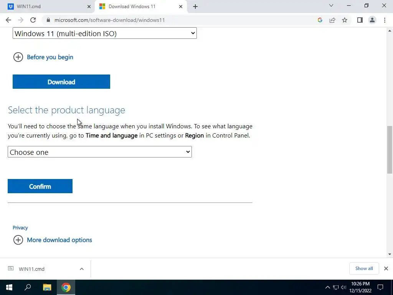Click the Chrome taskbar icon
393x295 pixels.
click(x=66, y=287)
